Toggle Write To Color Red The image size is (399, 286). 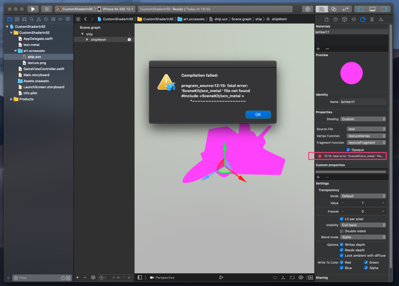341,262
